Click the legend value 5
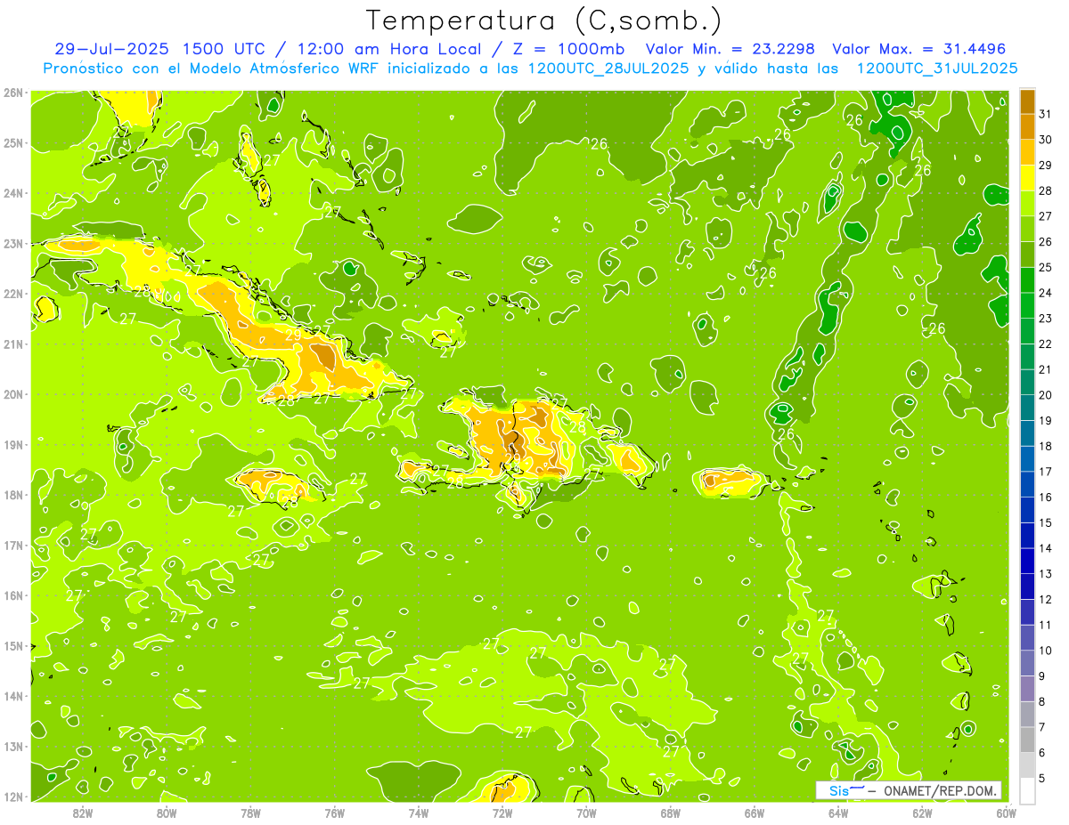This screenshot has height=825, width=1069. click(x=1042, y=778)
